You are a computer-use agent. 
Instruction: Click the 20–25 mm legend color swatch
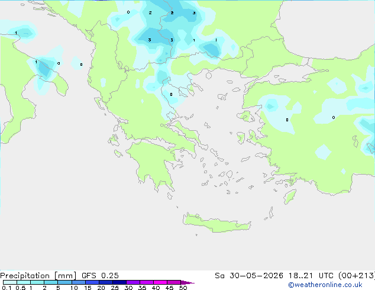[106, 282]
